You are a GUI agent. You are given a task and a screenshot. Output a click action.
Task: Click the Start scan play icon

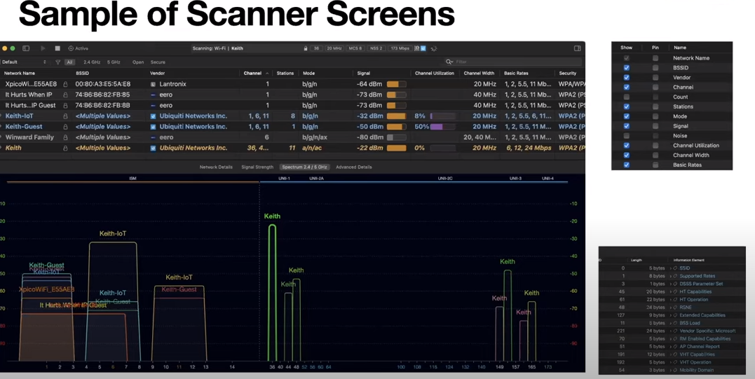click(43, 48)
